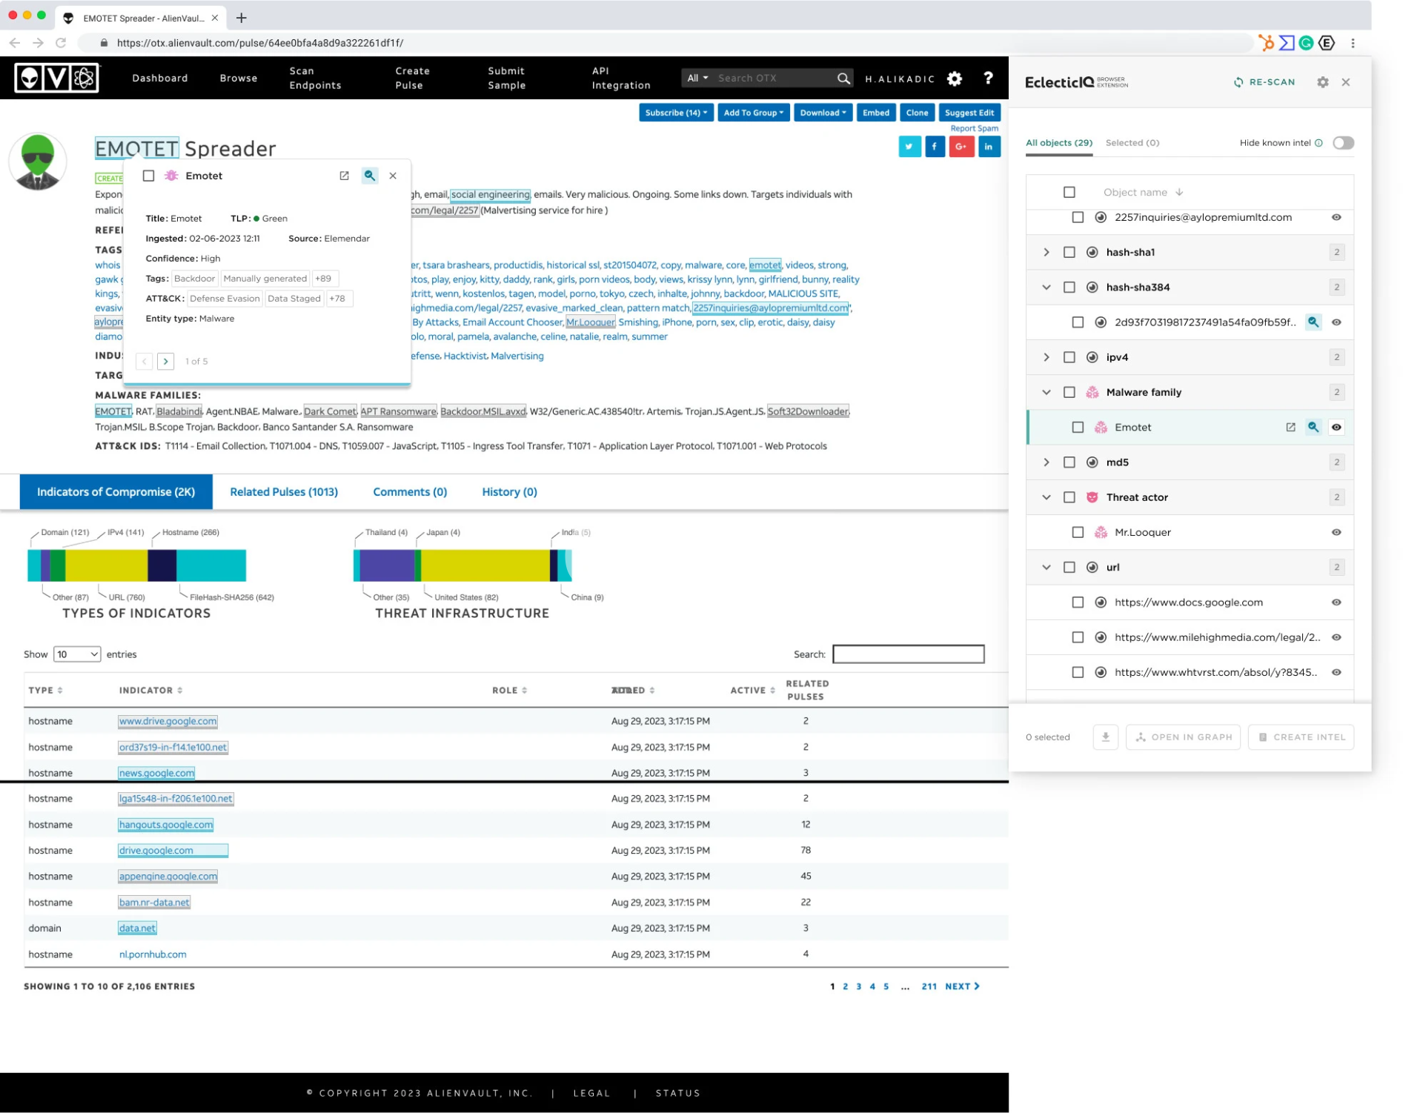This screenshot has height=1113, width=1423.
Task: Click magnifier icon in Emotet popup
Action: coord(369,176)
